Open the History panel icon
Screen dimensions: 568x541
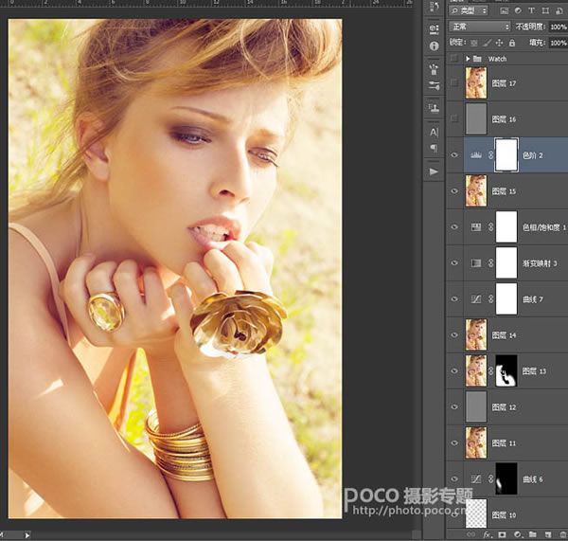click(x=434, y=7)
